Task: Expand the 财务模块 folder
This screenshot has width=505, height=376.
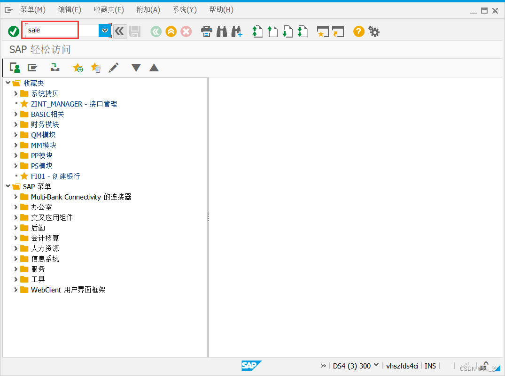Action: coord(16,124)
